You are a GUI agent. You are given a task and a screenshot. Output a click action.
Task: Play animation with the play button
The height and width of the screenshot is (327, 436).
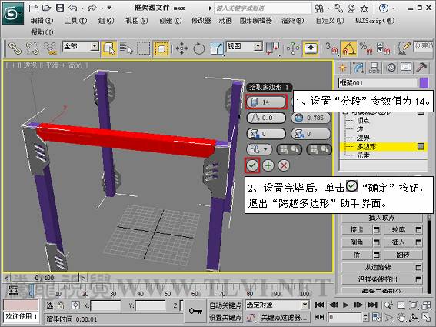pos(345,305)
